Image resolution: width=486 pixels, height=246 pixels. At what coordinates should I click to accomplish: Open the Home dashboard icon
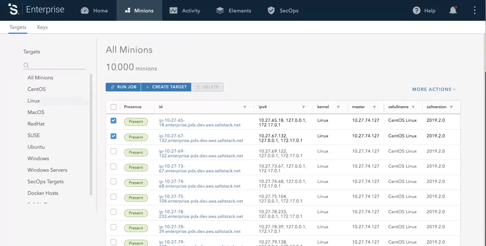(x=85, y=11)
